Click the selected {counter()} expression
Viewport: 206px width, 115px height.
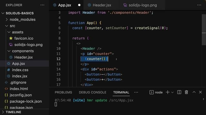tap(96, 59)
